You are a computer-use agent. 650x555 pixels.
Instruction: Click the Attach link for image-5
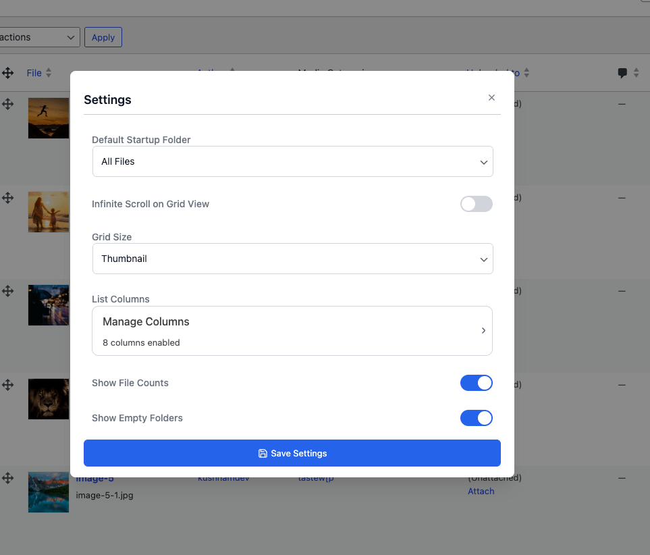tap(481, 492)
